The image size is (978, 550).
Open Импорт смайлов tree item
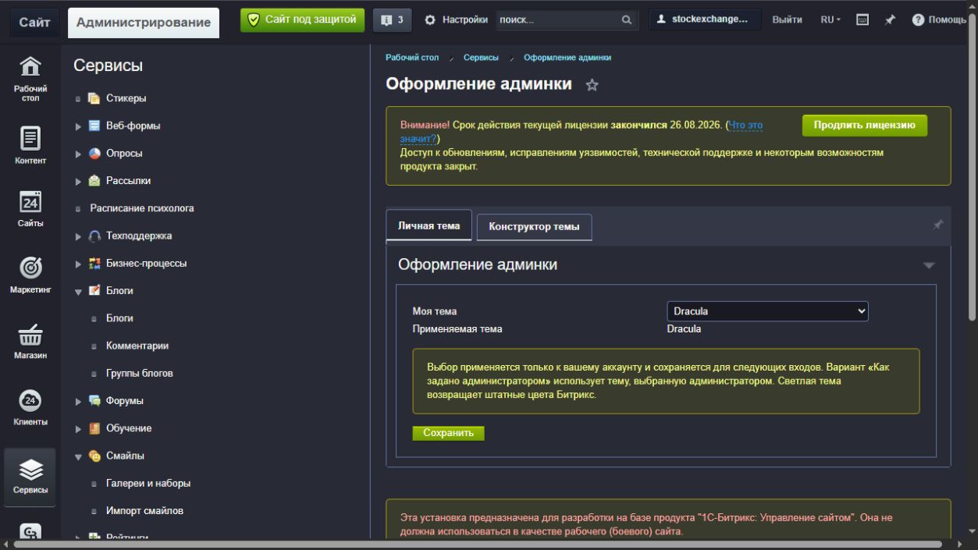[145, 511]
